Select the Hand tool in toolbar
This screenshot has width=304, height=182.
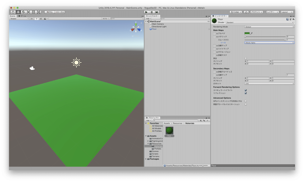click(x=13, y=12)
